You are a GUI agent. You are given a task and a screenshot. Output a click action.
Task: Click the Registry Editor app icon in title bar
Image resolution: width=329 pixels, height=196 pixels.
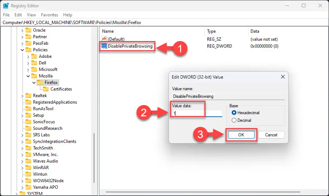point(6,6)
